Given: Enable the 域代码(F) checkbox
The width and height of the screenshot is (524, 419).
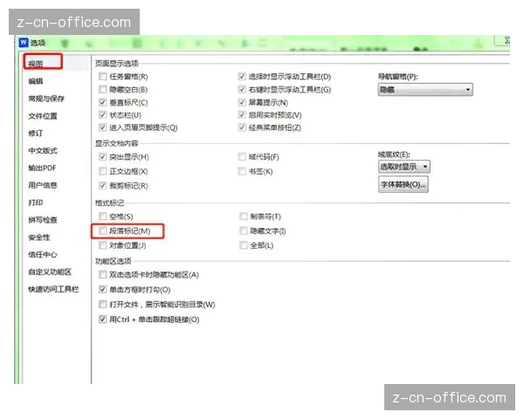Looking at the screenshot, I should (x=242, y=157).
